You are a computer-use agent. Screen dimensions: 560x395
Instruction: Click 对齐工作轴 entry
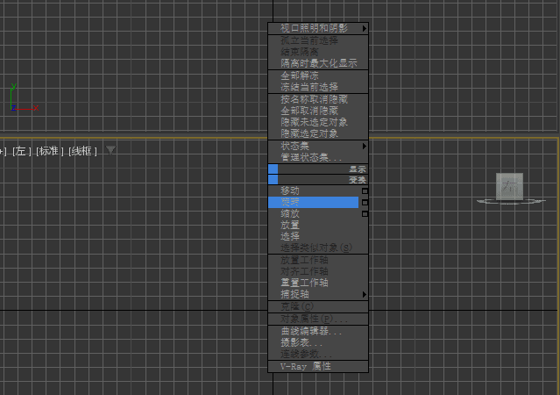click(x=318, y=271)
